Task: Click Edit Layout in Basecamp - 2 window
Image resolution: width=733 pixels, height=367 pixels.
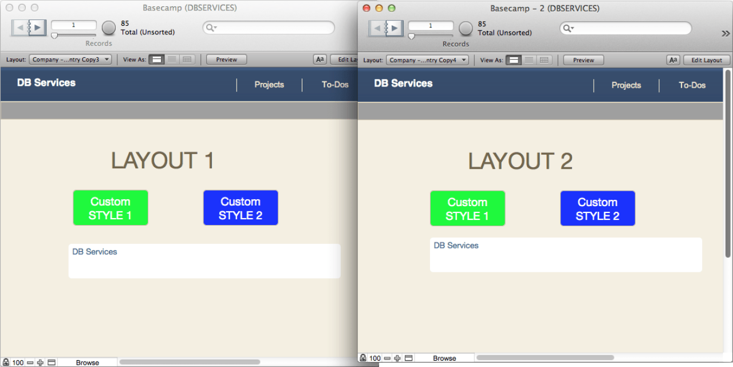Action: (707, 60)
